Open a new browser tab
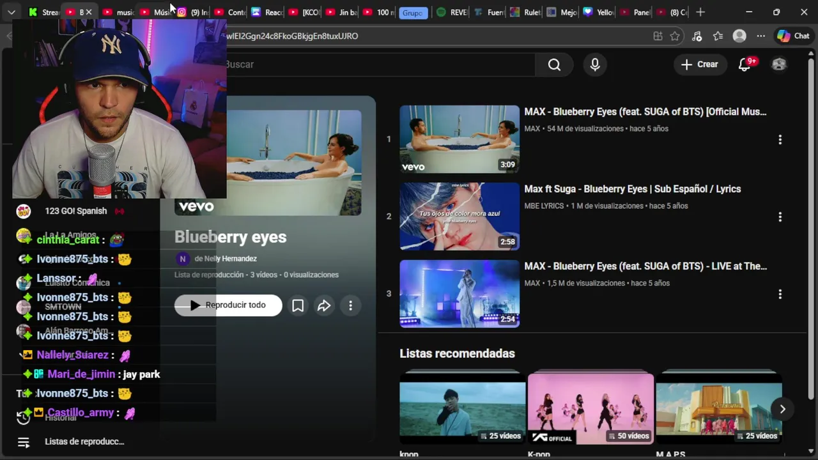This screenshot has height=460, width=818. (700, 12)
